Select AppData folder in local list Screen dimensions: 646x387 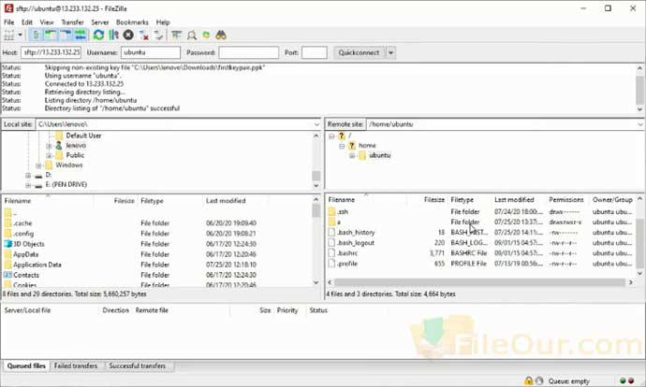click(x=25, y=254)
